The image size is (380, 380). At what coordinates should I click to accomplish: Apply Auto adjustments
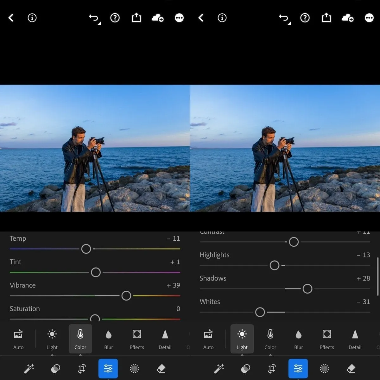[x=18, y=339]
